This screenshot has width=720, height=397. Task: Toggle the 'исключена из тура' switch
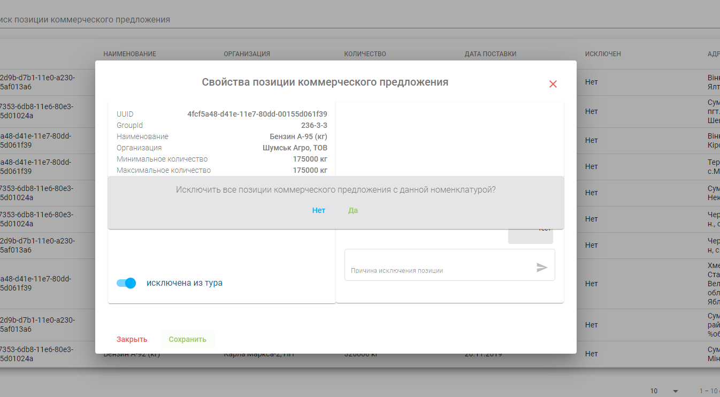(127, 283)
